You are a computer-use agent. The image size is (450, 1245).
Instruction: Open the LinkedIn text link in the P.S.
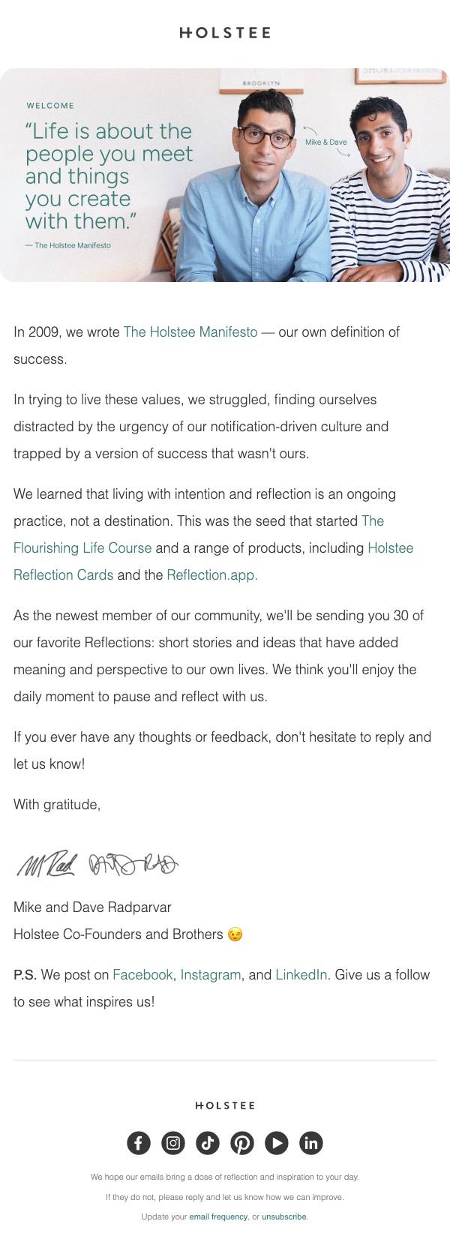[301, 974]
